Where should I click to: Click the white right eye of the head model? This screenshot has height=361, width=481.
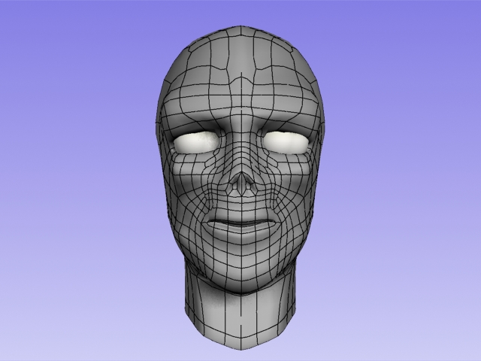[x=286, y=142]
